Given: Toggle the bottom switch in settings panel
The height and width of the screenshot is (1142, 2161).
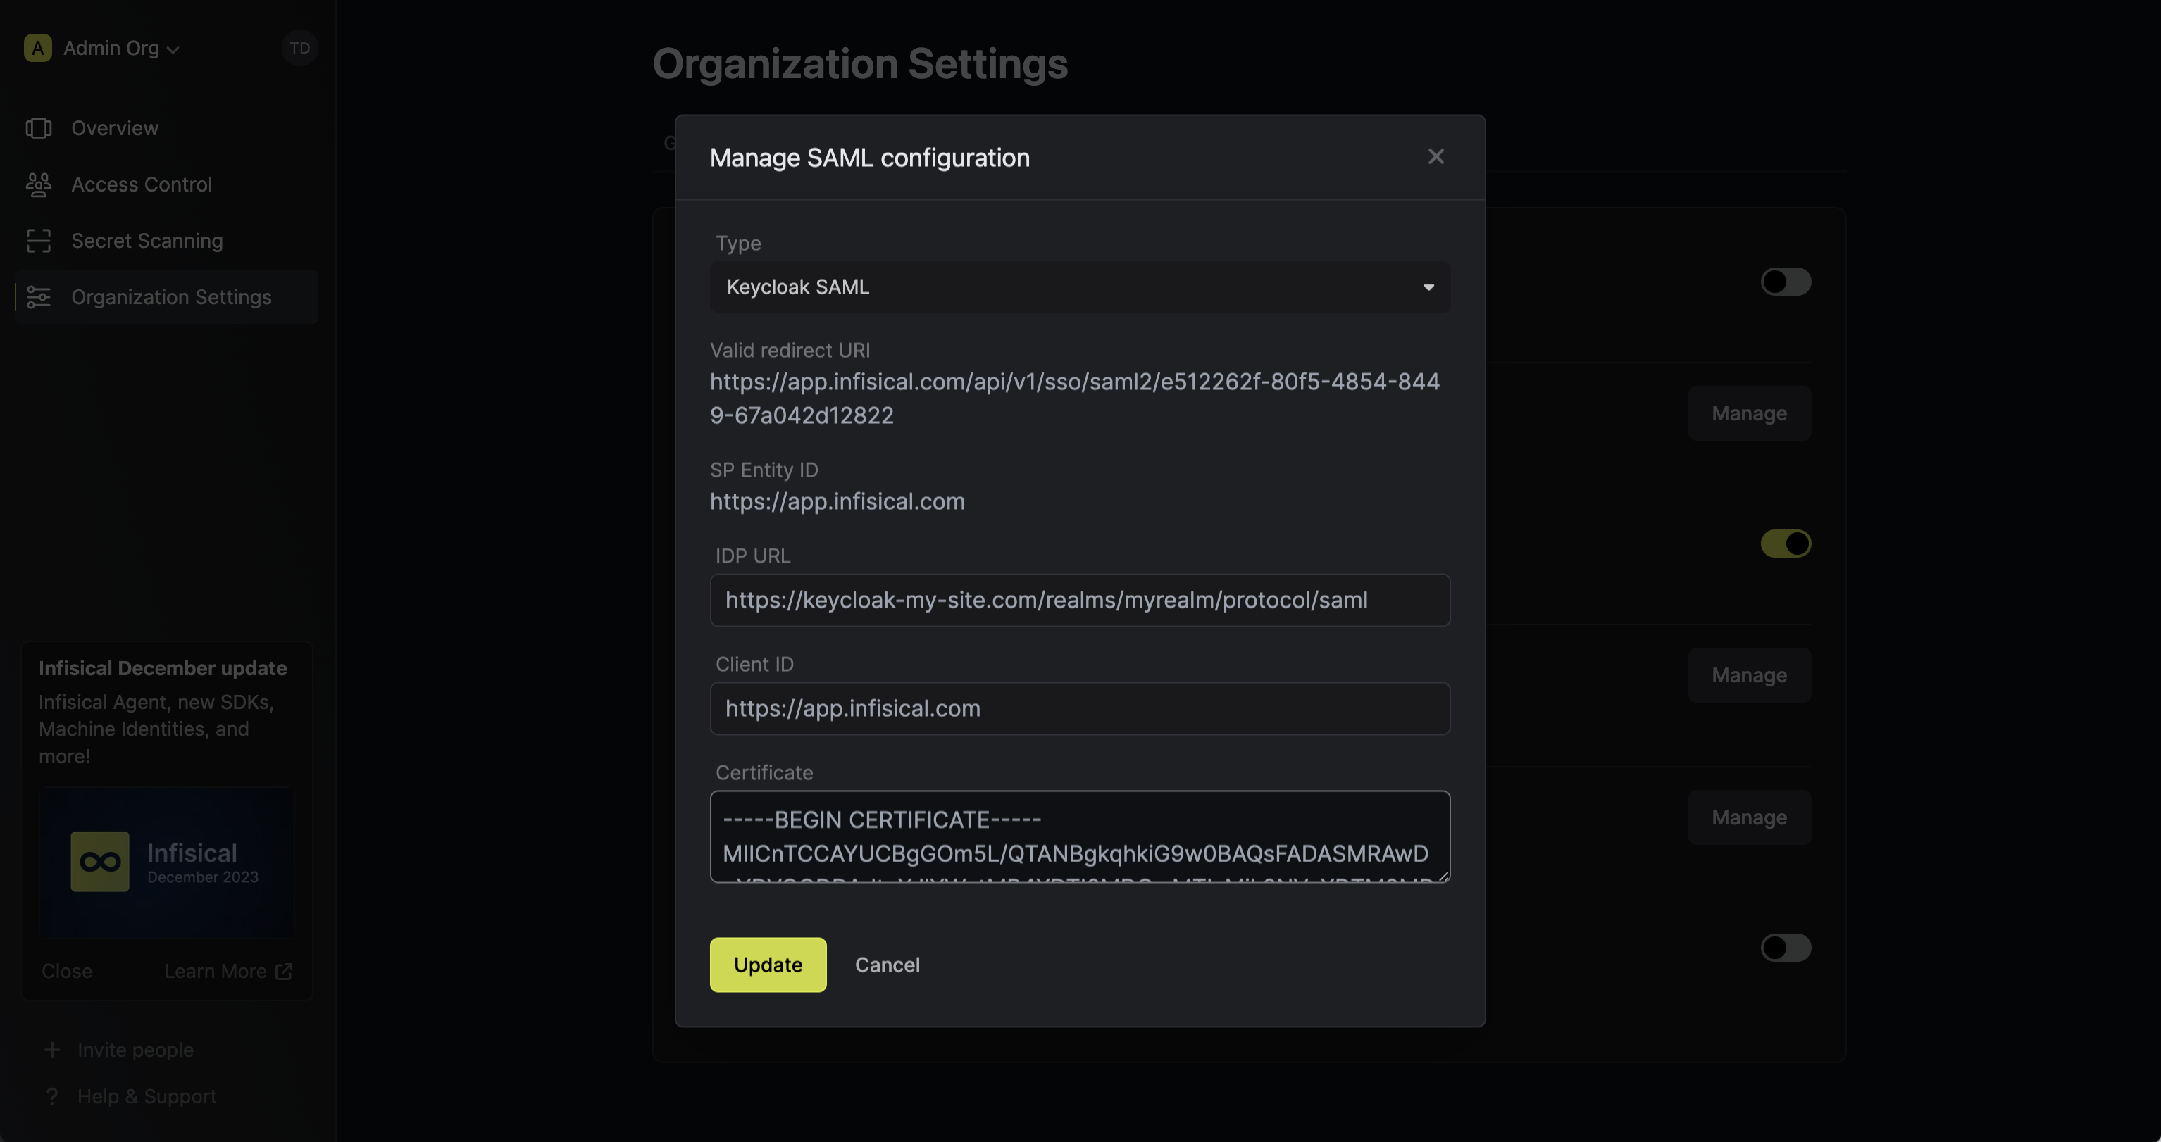Looking at the screenshot, I should [1785, 948].
